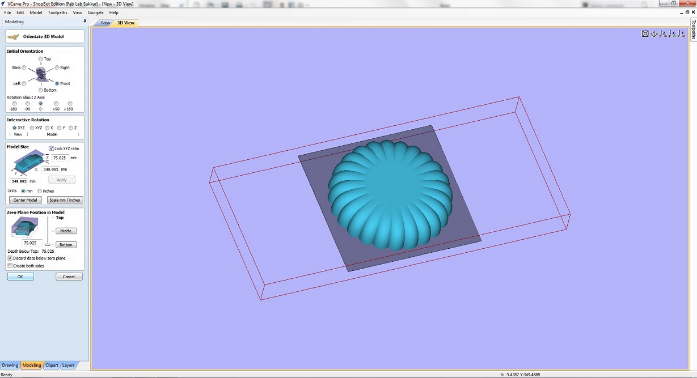Click the Z size field 75.025
Viewport: 697px width, 378px height.
click(60, 158)
